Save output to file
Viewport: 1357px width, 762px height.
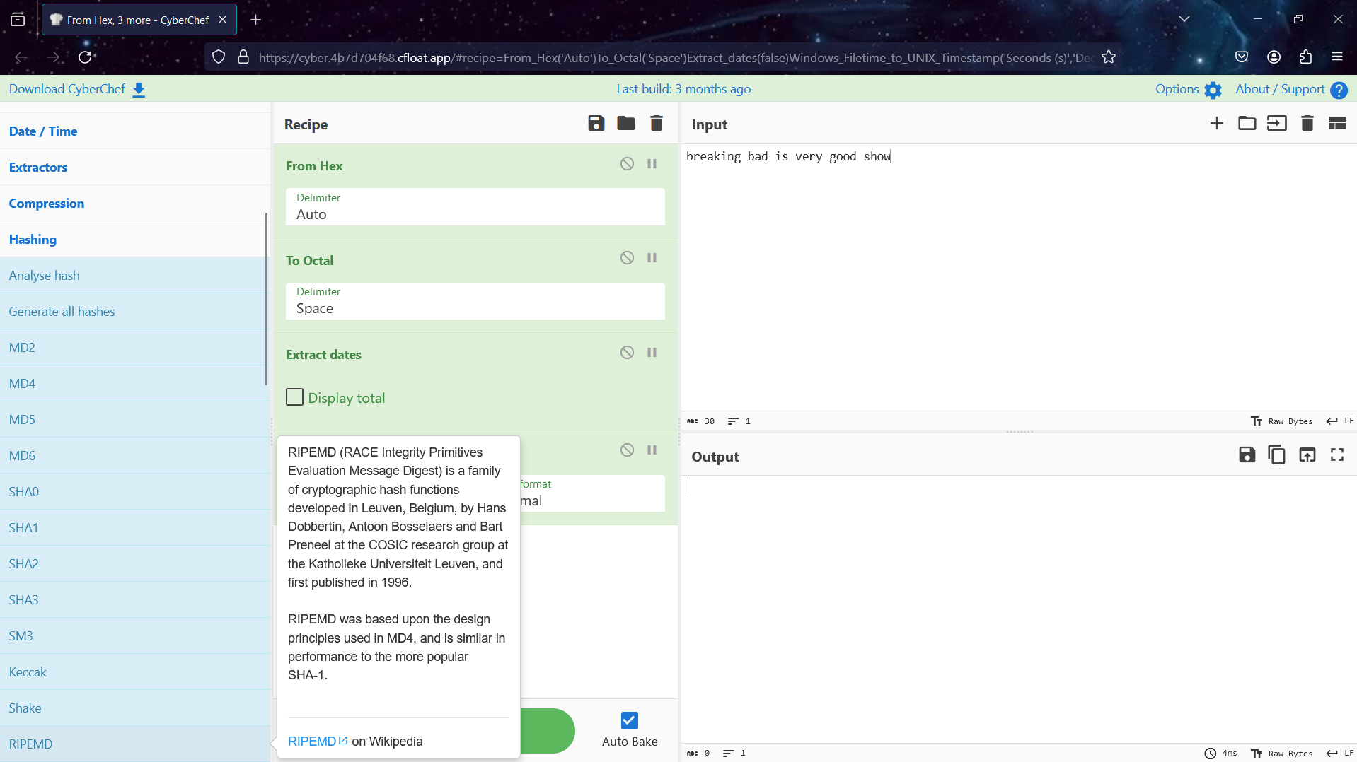pos(1247,455)
